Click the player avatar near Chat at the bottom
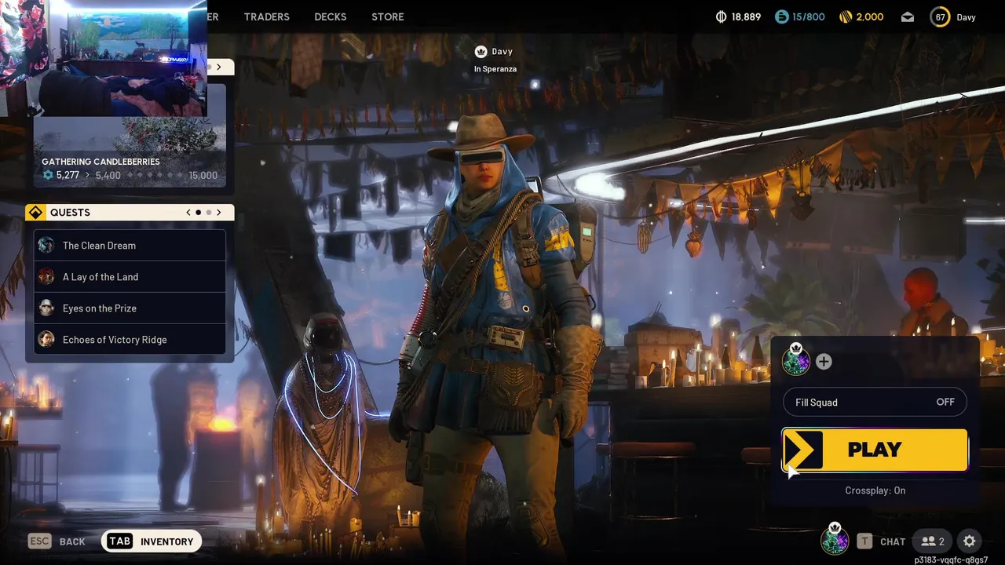This screenshot has width=1005, height=565. [x=835, y=541]
